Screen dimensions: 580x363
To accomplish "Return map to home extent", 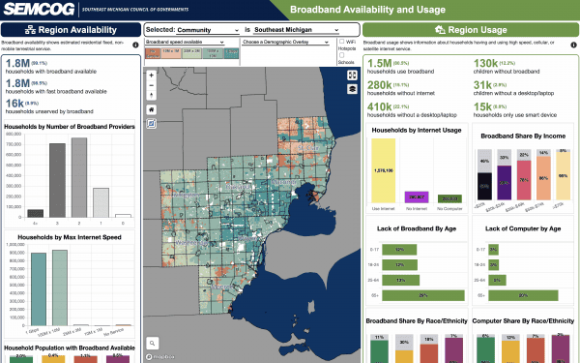I will (152, 109).
